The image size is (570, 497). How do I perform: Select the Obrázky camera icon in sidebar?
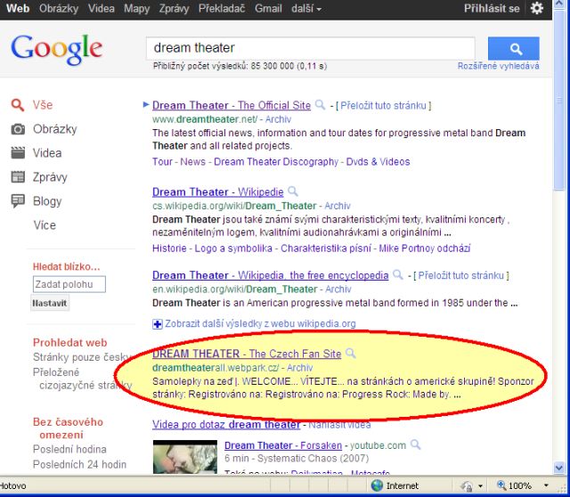[18, 129]
